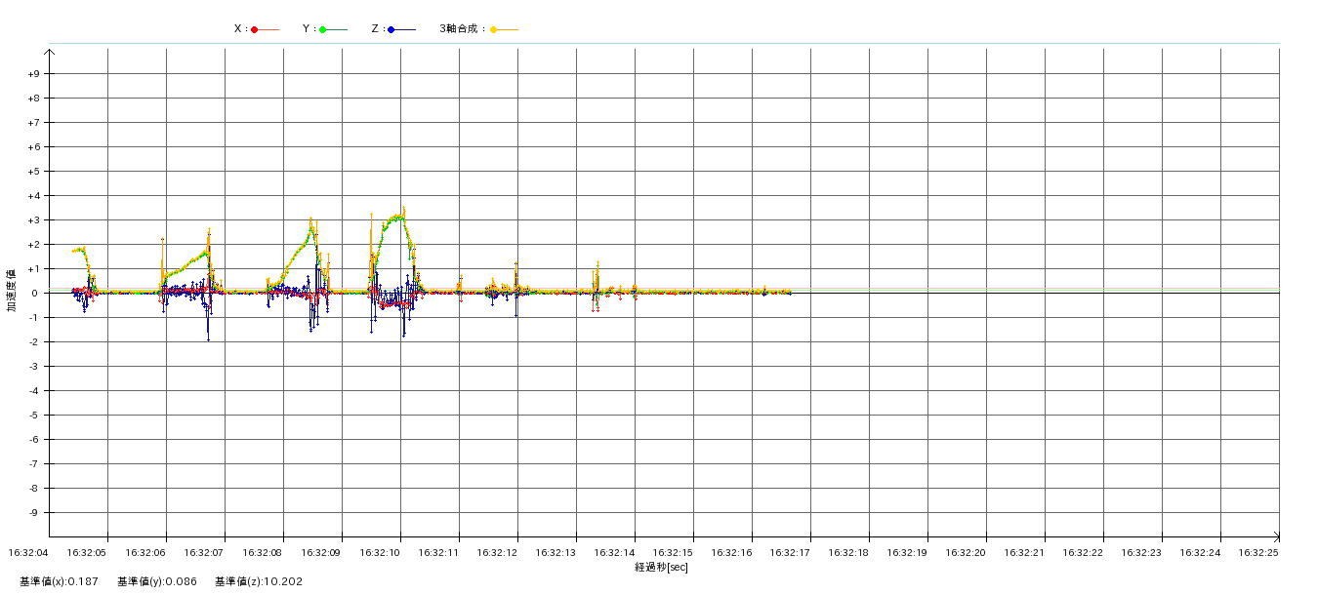Select the 3軸合成 legend label text
The height and width of the screenshot is (595, 1318).
[462, 29]
